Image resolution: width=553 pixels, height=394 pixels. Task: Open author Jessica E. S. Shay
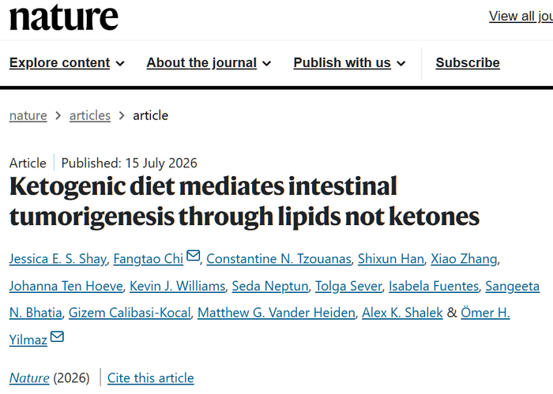pos(58,259)
